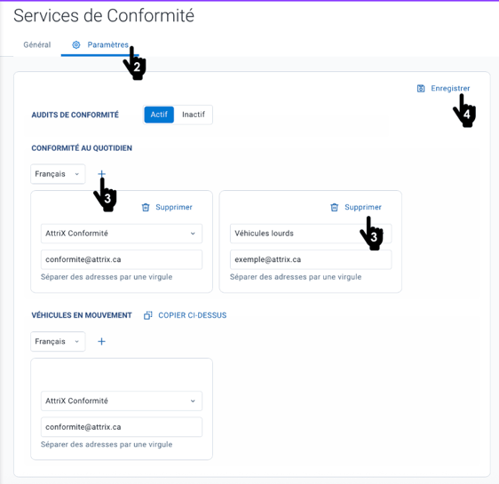Image resolution: width=499 pixels, height=484 pixels.
Task: Expand AttriX Conformité dropdown in mouvement section
Action: coord(122,401)
